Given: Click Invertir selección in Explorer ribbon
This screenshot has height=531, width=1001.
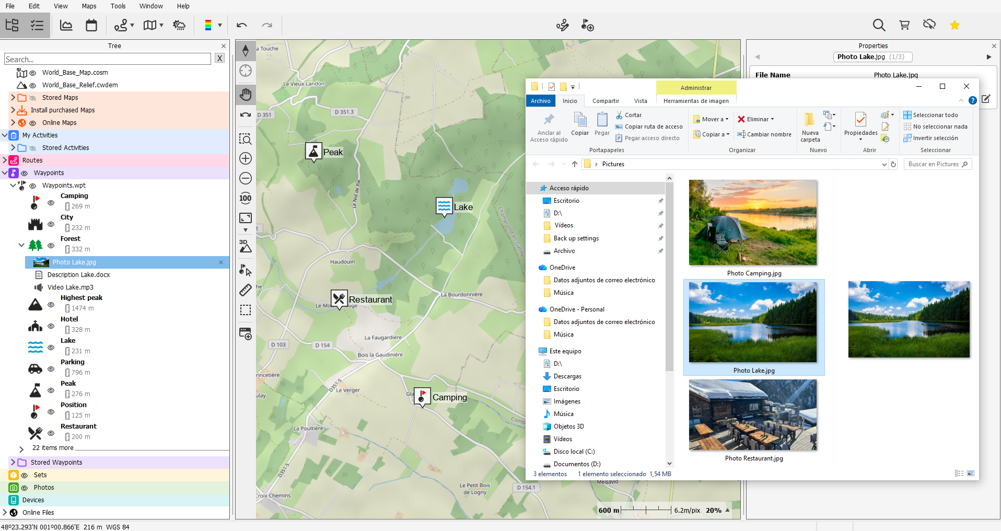Looking at the screenshot, I should coord(931,138).
